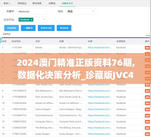Select phone number +19053743598

[19, 109]
